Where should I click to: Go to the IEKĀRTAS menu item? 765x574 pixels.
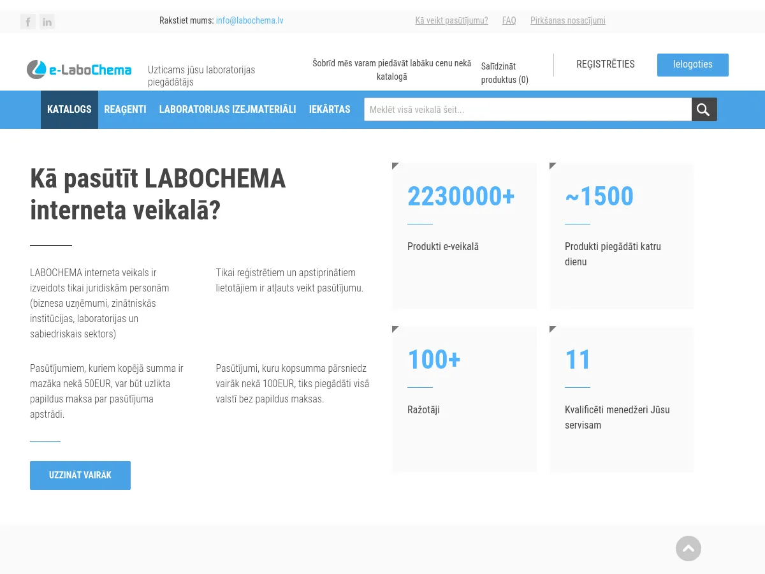(330, 110)
